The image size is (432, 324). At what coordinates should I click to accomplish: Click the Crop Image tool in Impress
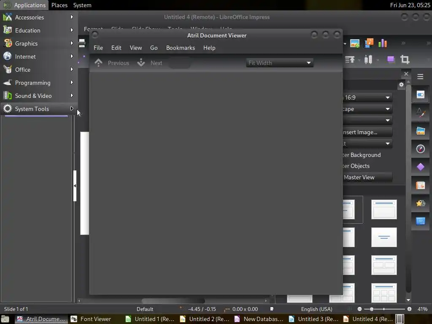tap(405, 59)
